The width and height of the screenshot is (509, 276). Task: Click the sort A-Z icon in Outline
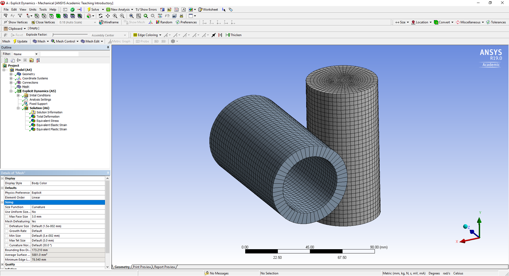point(38,60)
